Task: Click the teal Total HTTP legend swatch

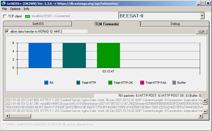Action: coord(78,83)
